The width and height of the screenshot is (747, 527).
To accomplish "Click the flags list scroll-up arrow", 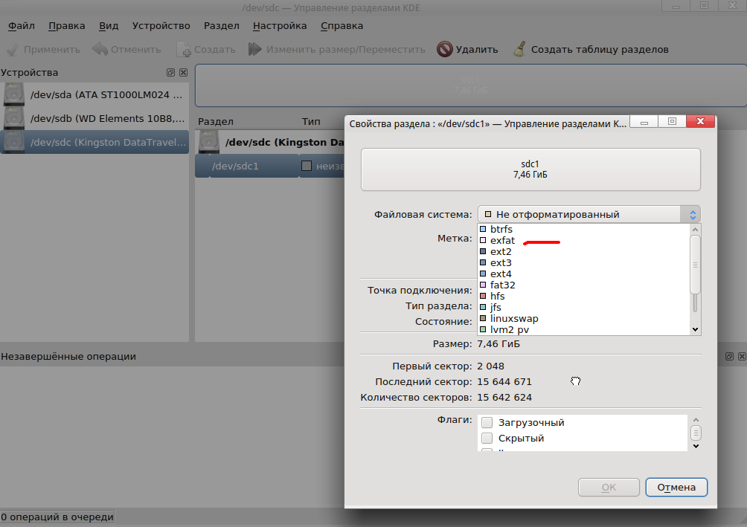I will 696,419.
